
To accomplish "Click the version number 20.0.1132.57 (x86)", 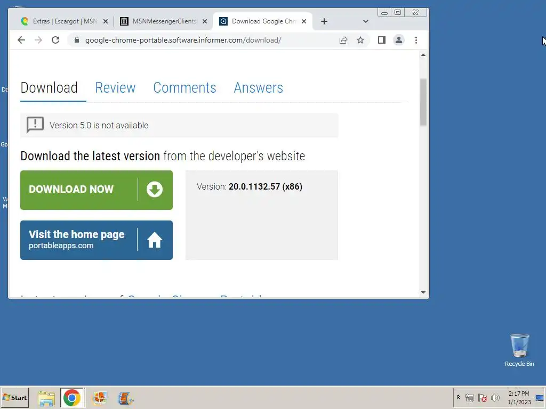I will [x=266, y=187].
